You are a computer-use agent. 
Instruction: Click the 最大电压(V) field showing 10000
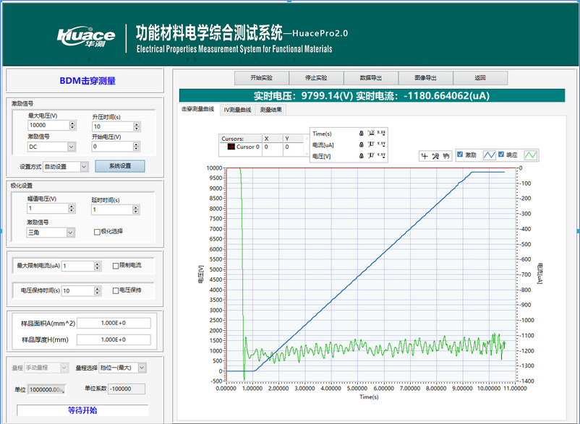tap(48, 126)
